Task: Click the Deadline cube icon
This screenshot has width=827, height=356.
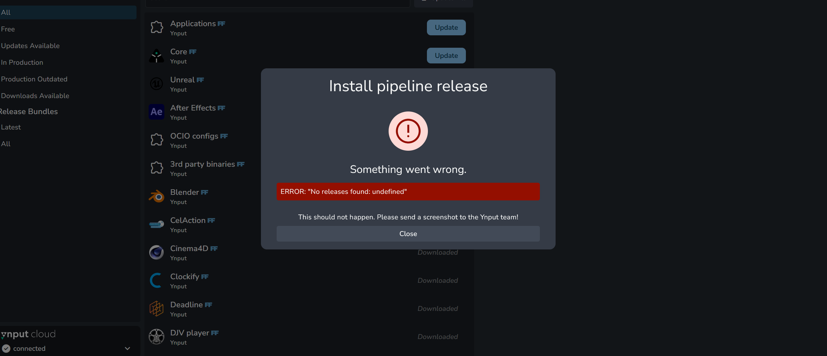Action: (x=156, y=309)
